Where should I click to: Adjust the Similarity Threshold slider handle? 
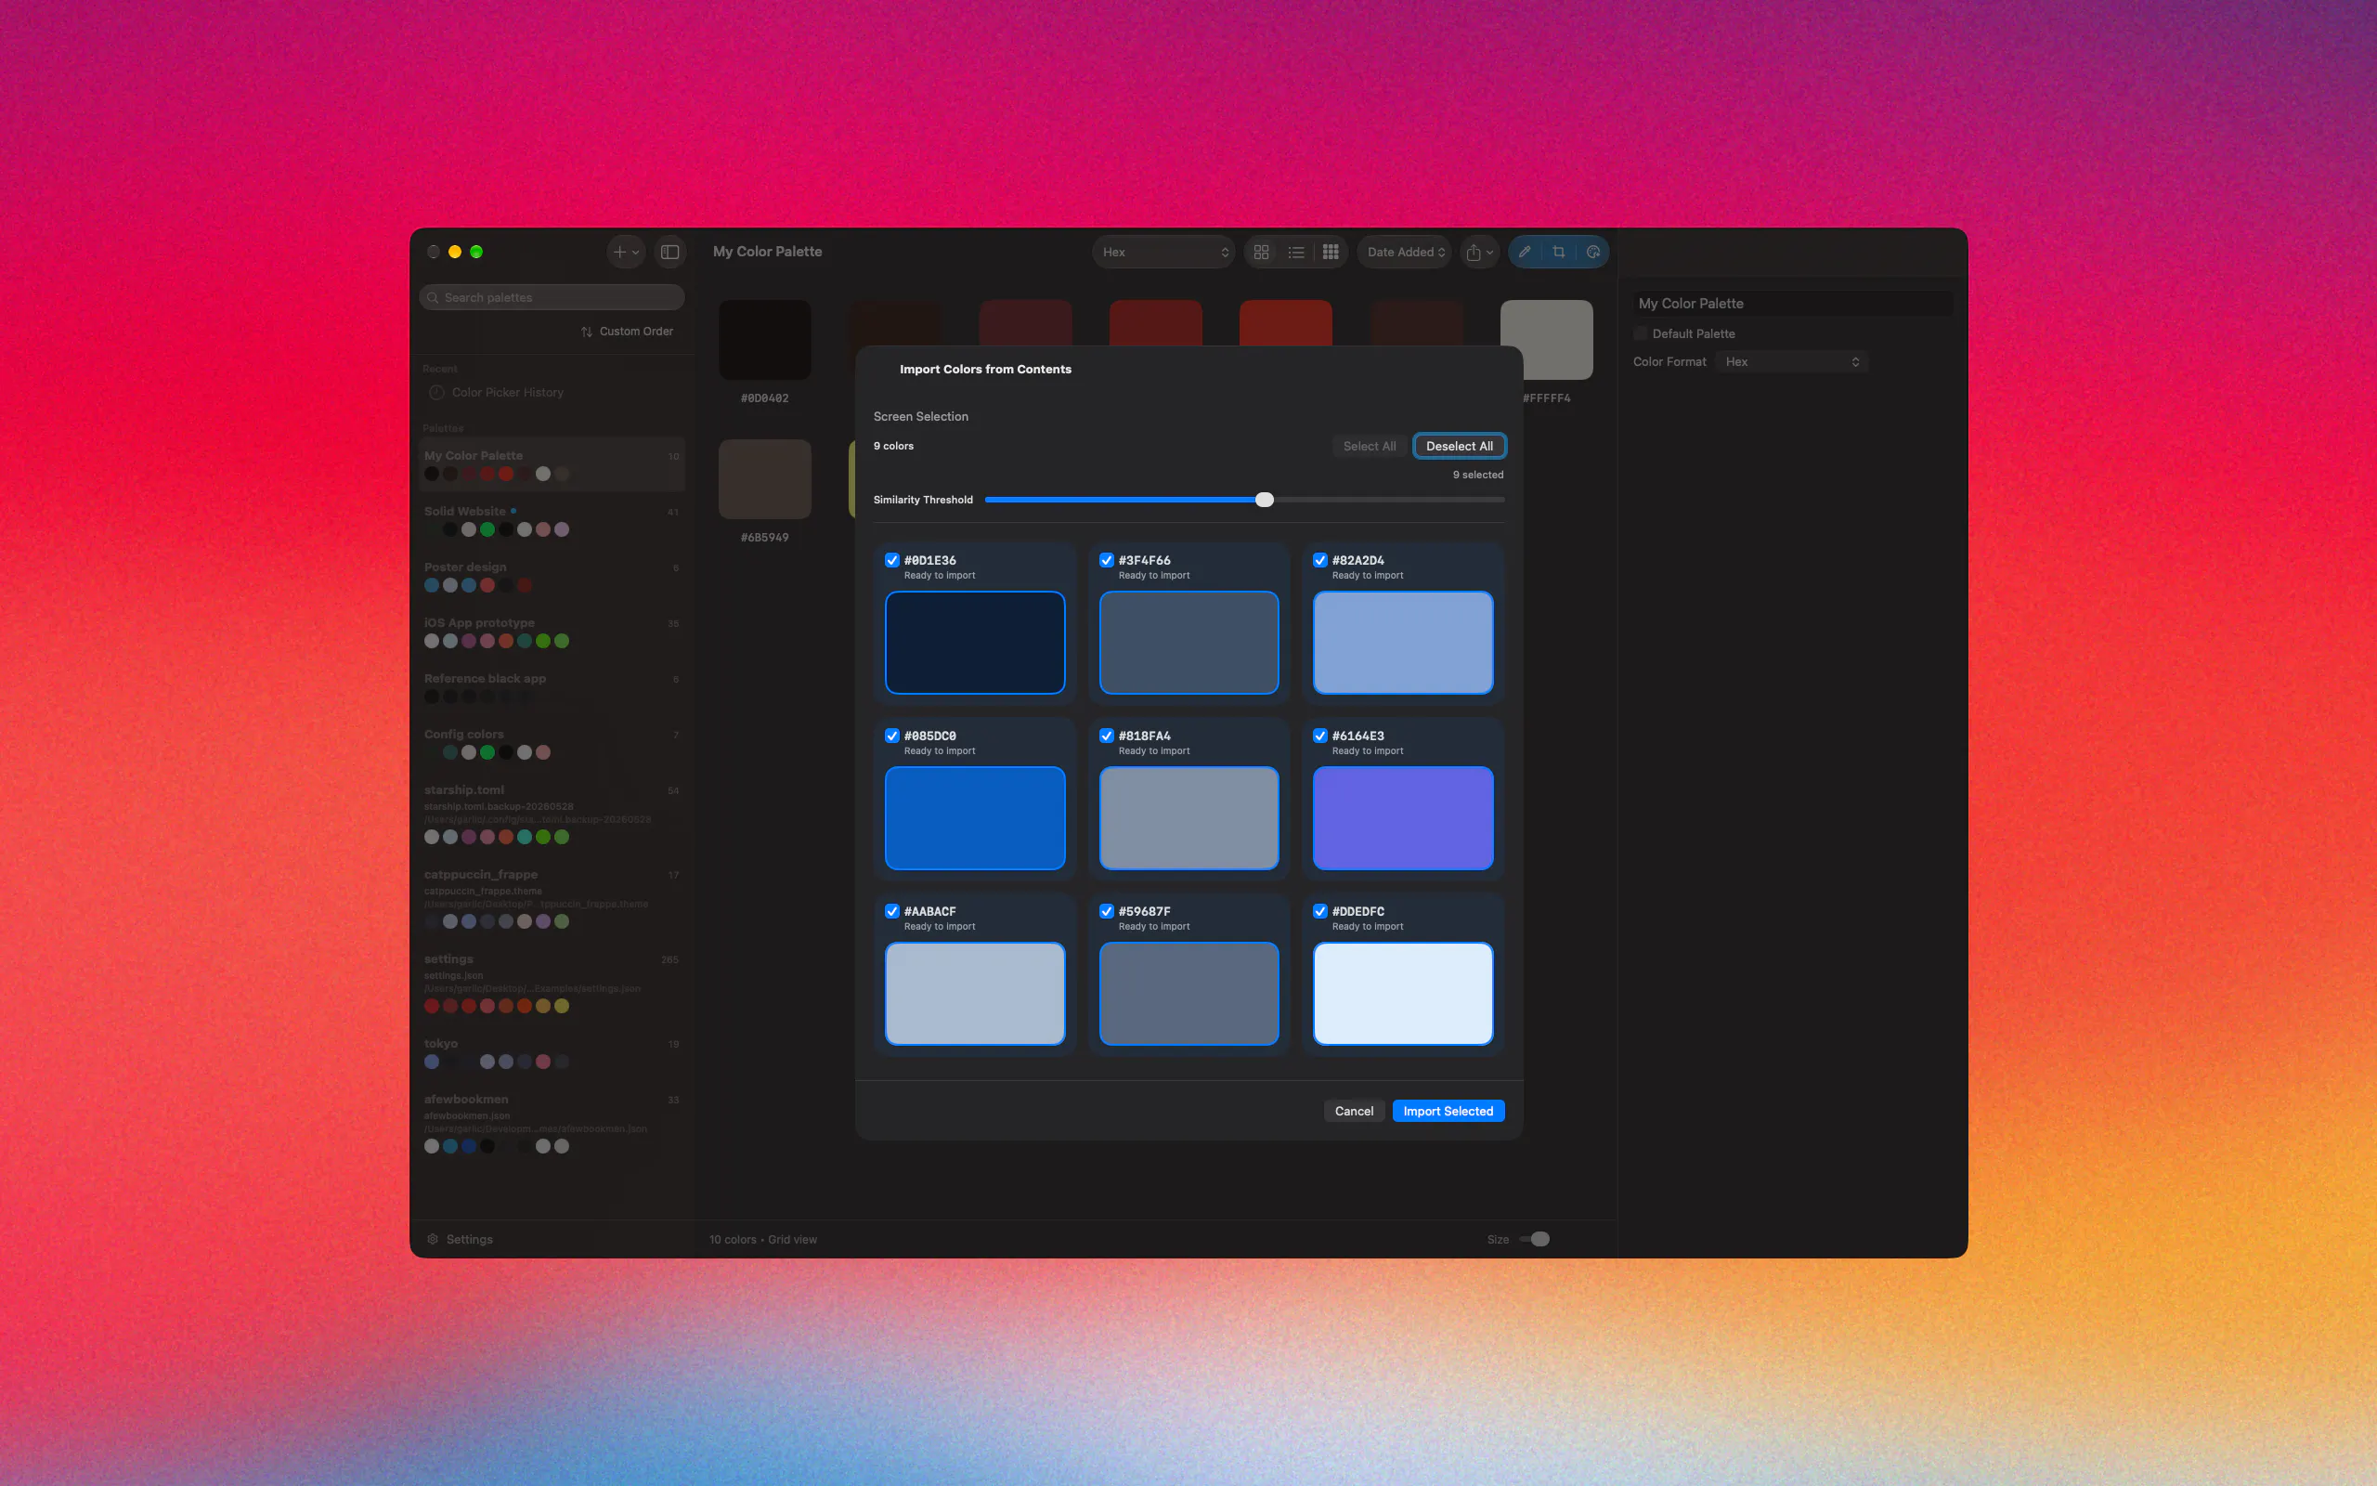1264,501
